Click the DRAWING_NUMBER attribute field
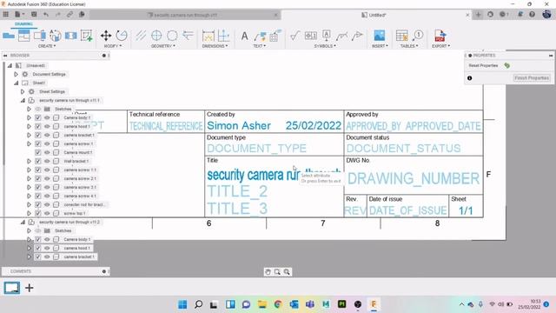 [414, 178]
